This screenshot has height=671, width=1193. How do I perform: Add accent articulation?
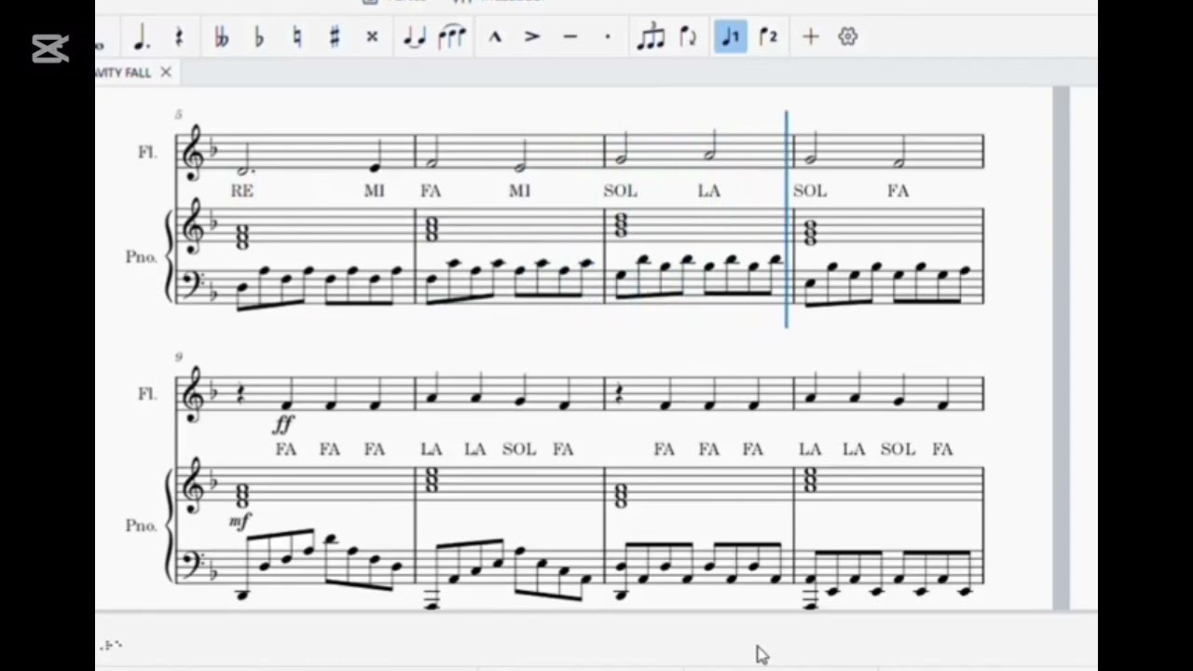tap(532, 37)
